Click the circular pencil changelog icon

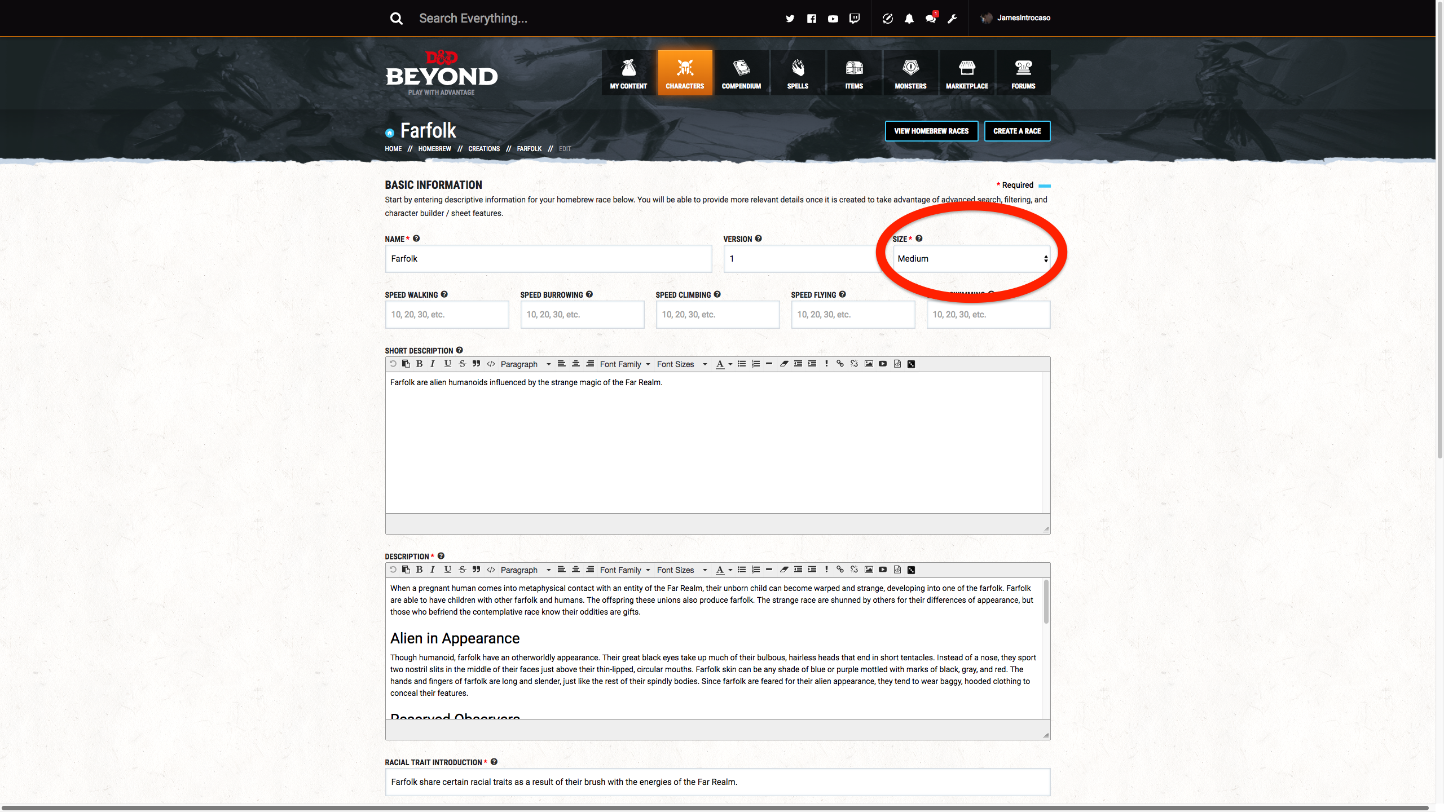[x=887, y=19]
